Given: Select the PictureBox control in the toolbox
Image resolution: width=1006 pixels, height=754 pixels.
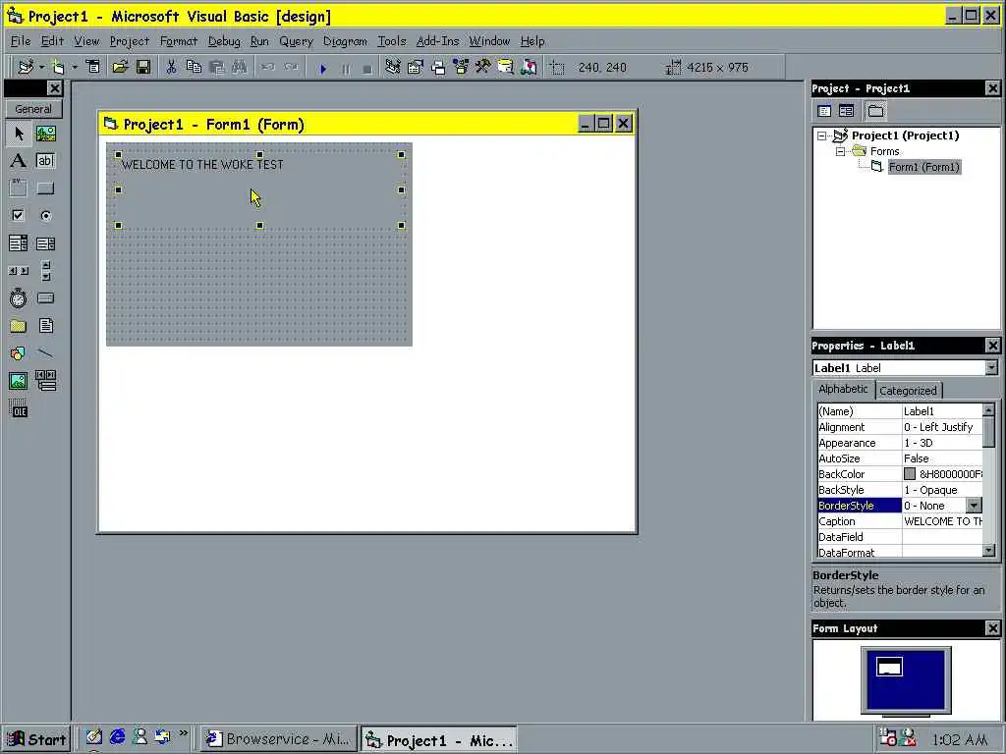Looking at the screenshot, I should pos(45,134).
